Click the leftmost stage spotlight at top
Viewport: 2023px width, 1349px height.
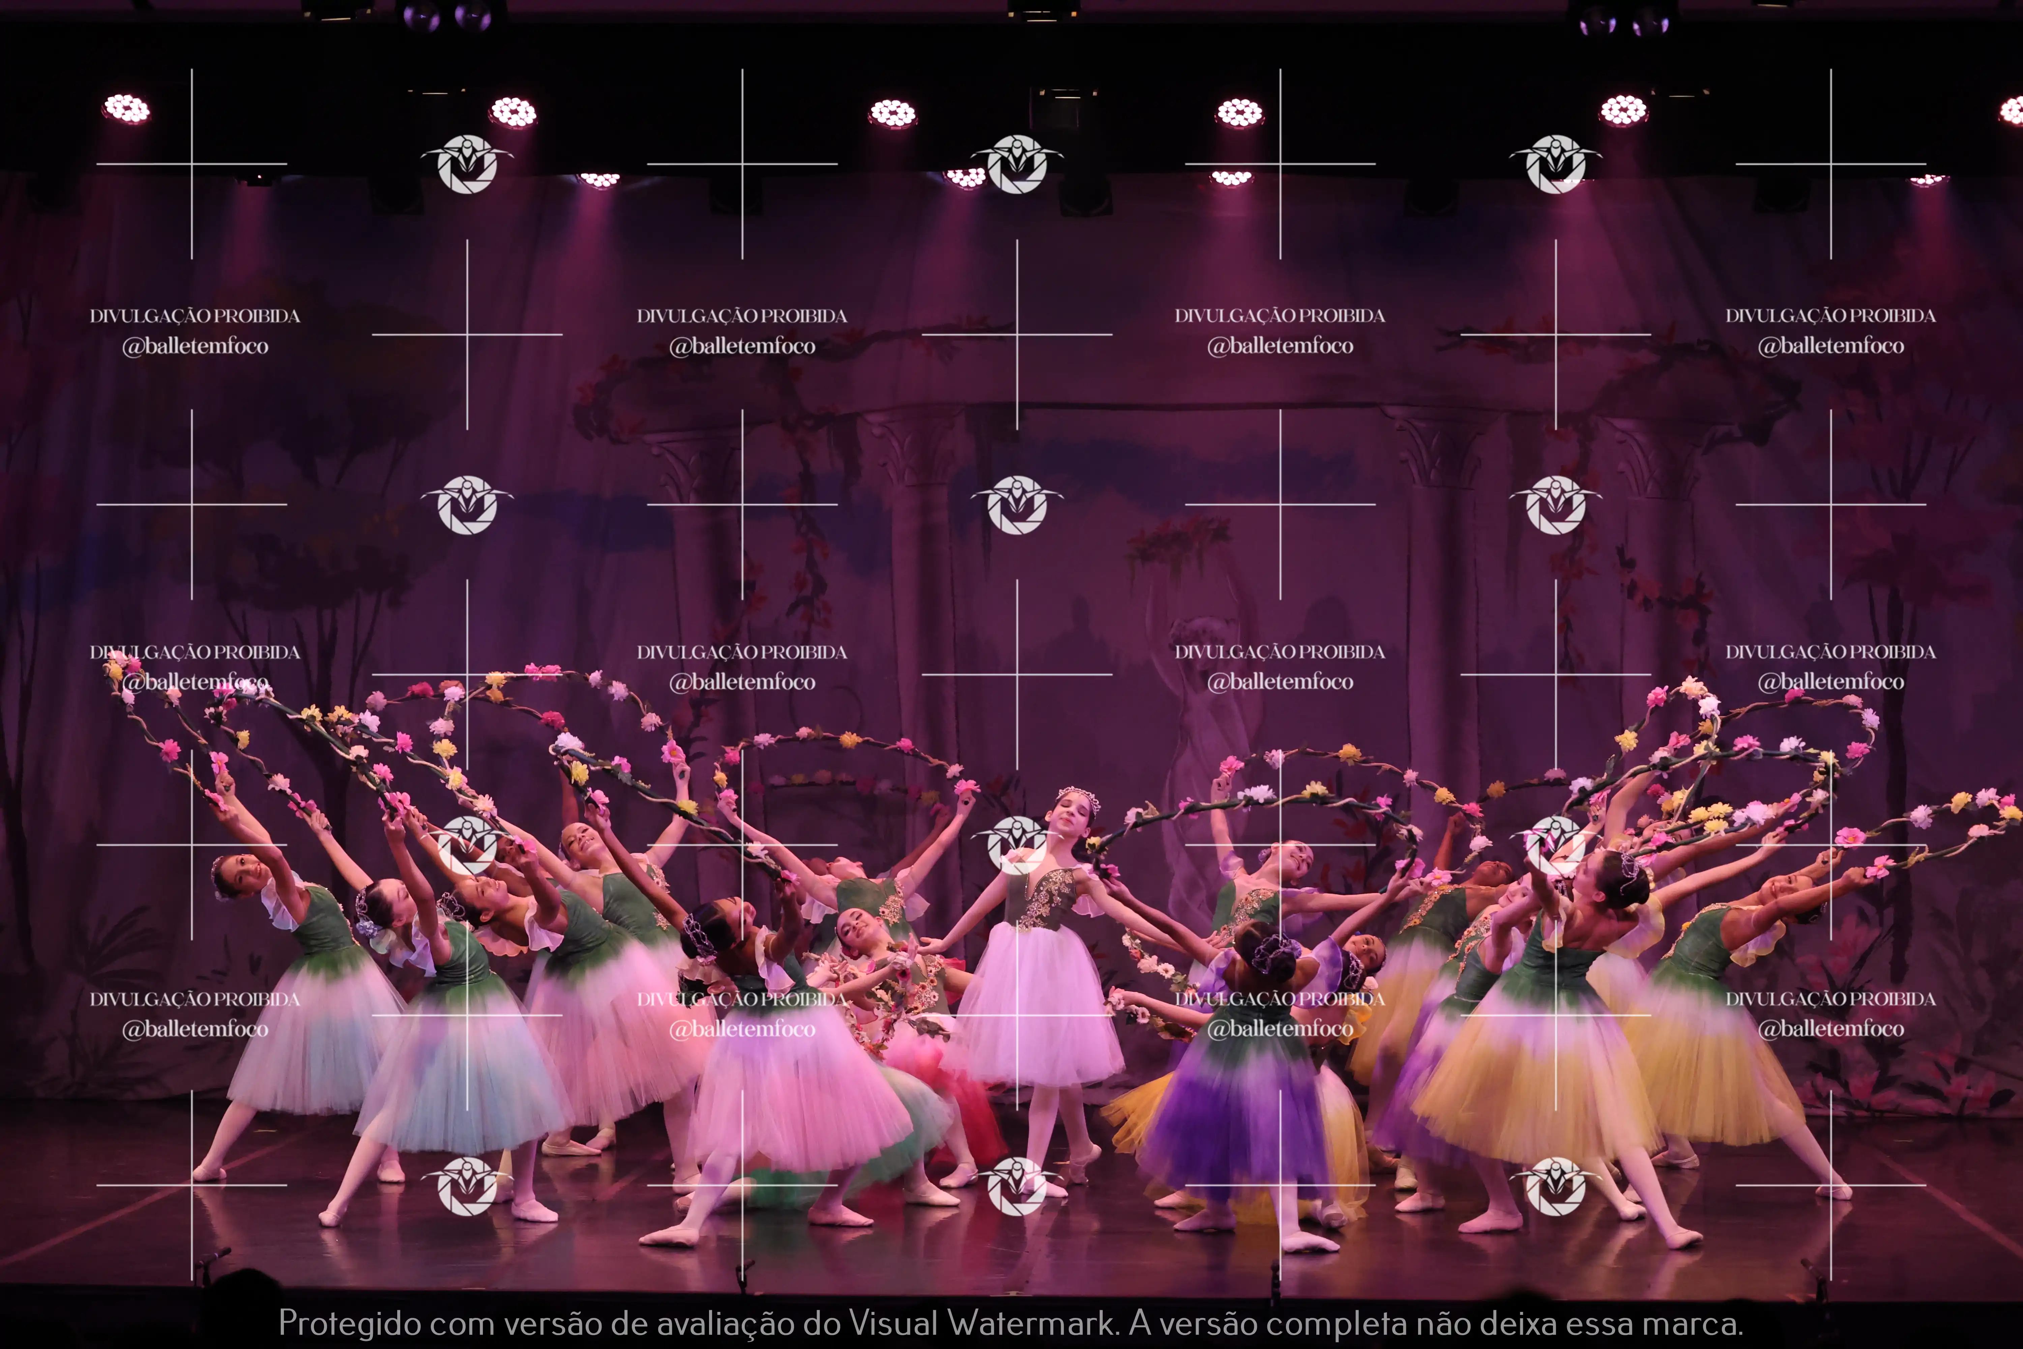point(126,109)
